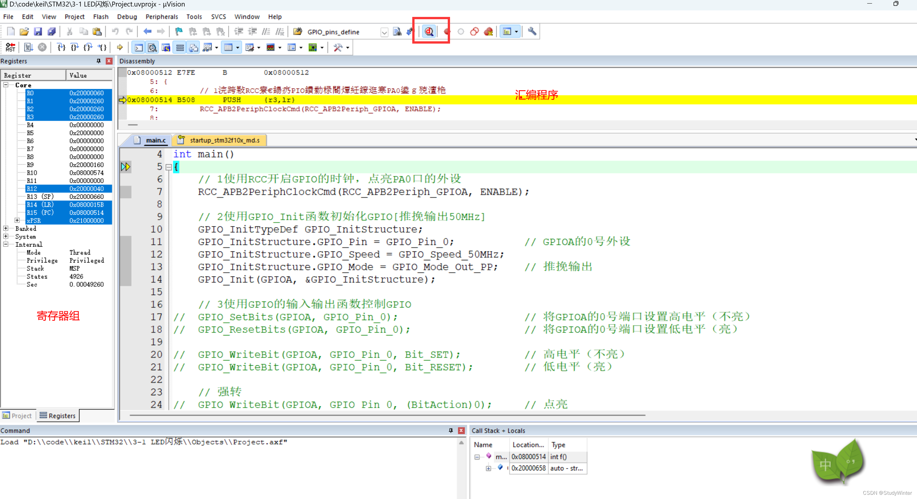Click the Toolbox hammer icon
This screenshot has height=499, width=917.
click(x=337, y=47)
